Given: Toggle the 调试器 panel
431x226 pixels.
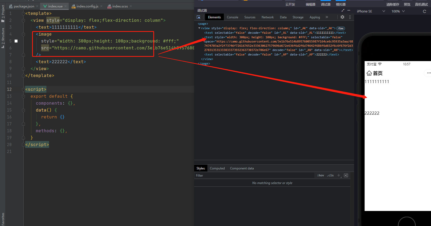Looking at the screenshot, I should pyautogui.click(x=326, y=4).
